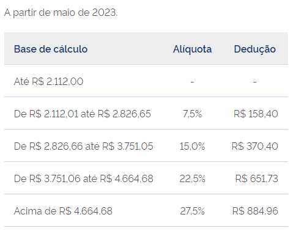Select the 'De R$ 2.112,01 até R$ 2.826,65' cell
The image size is (296, 231).
tap(83, 114)
